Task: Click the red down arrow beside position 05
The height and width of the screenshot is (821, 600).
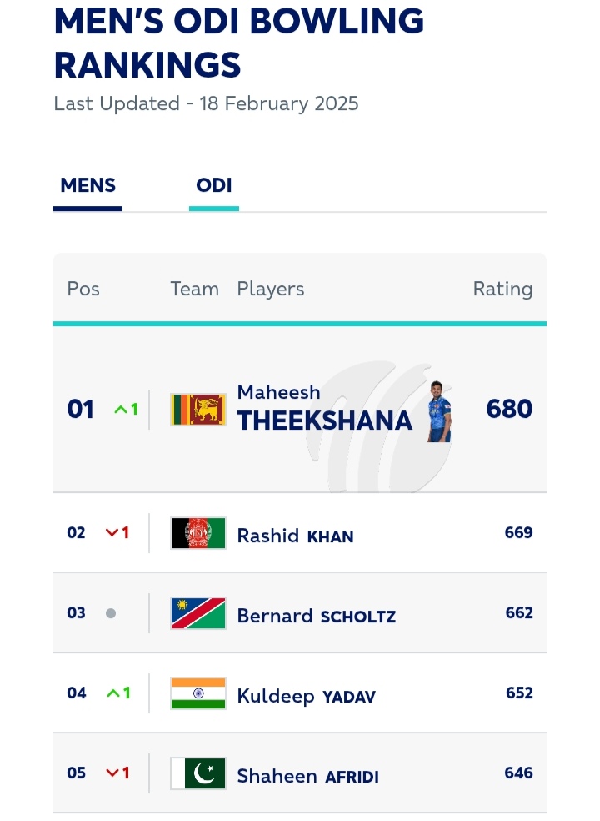Action: [112, 773]
